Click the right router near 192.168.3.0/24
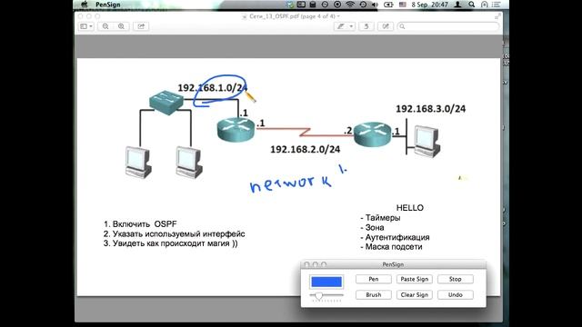Image resolution: width=582 pixels, height=327 pixels. click(x=372, y=134)
